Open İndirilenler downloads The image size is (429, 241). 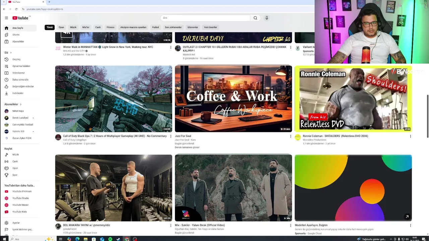click(20, 93)
